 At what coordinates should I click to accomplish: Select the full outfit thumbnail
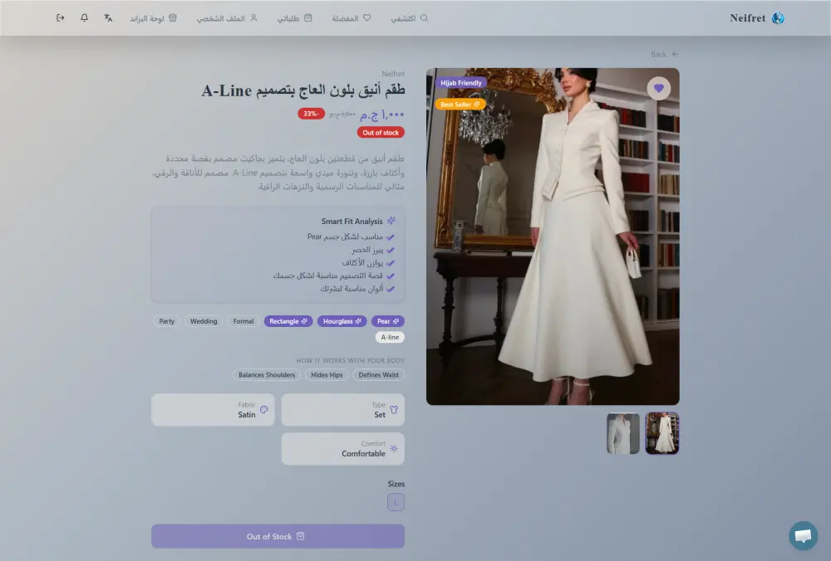(x=662, y=433)
